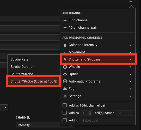Open the Channel Intensity dropdown
Screen dimensions: 141x130
tap(45, 125)
